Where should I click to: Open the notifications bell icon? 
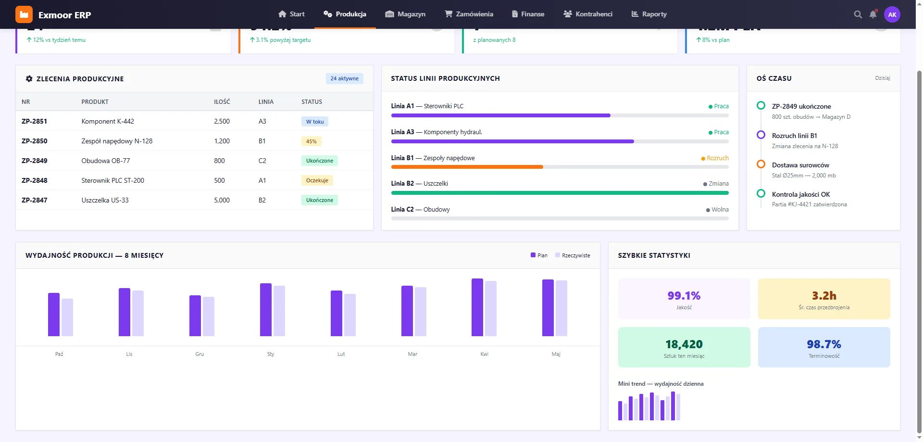tap(873, 14)
